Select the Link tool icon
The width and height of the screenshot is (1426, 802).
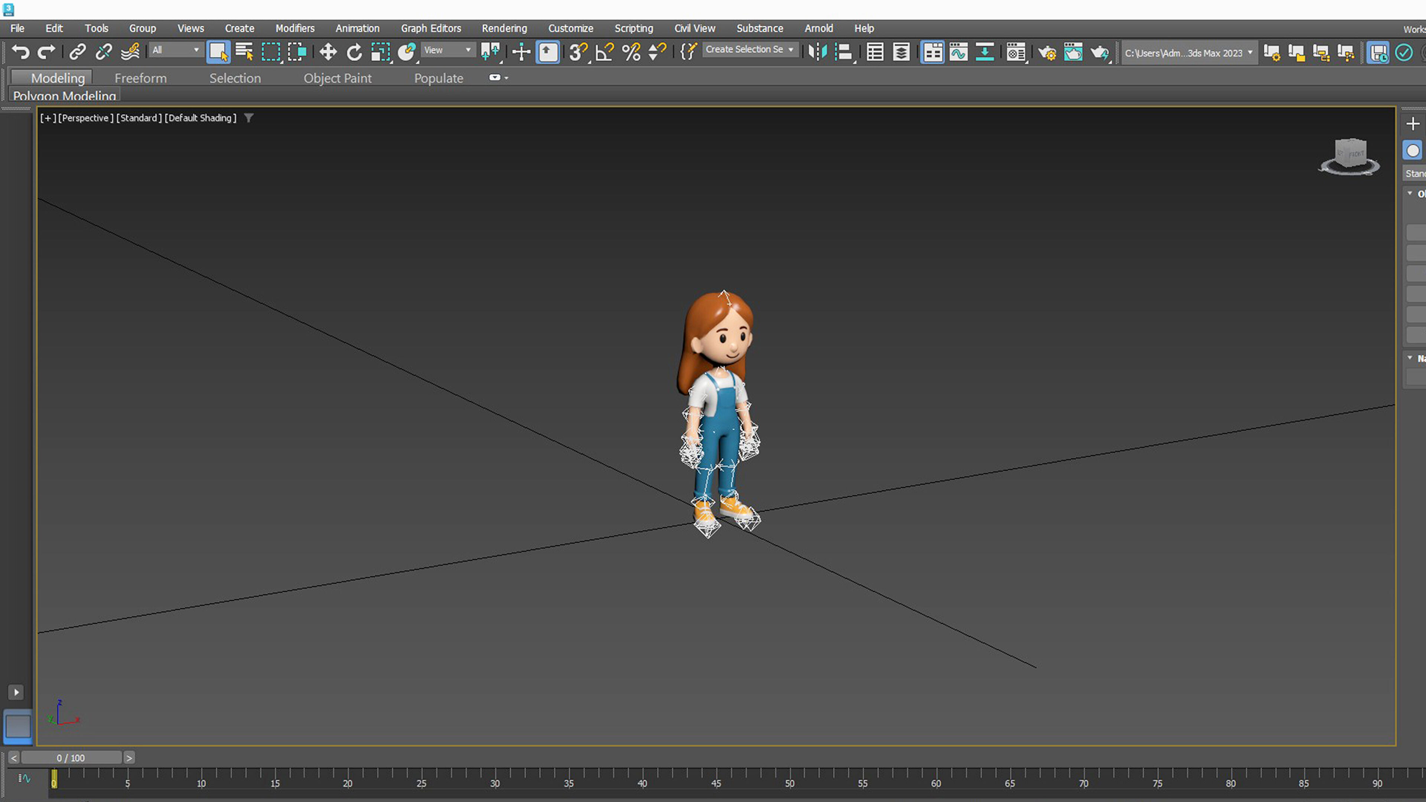tap(78, 52)
